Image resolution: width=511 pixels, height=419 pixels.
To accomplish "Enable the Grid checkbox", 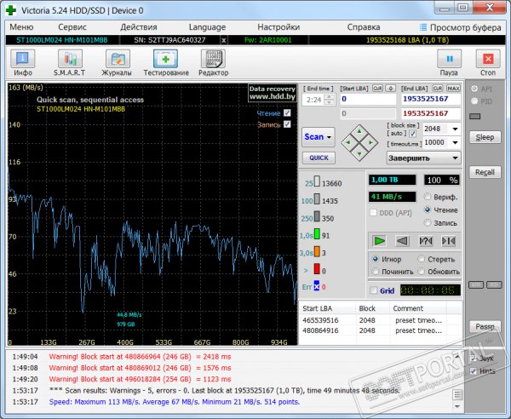I will pyautogui.click(x=374, y=290).
